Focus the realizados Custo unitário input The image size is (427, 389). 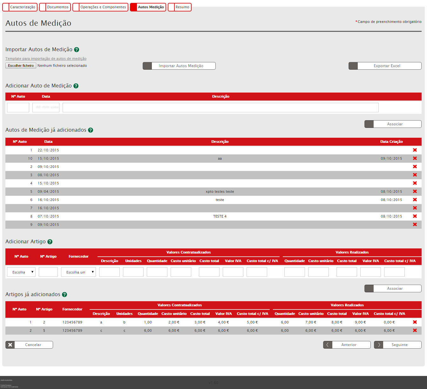tap(318, 272)
